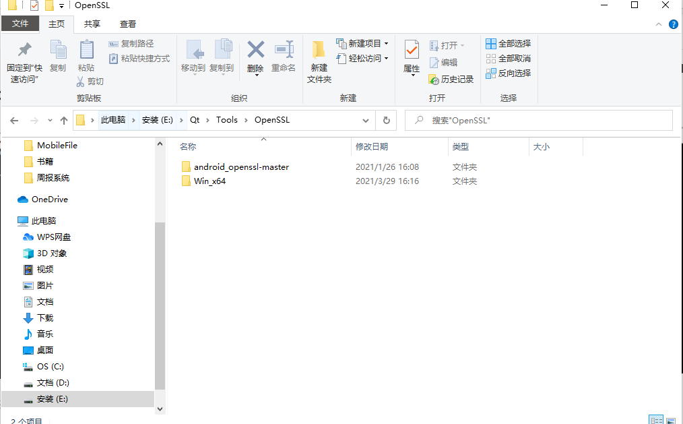
Task: Open 历史记录 (History) in the ribbon
Action: tap(451, 79)
